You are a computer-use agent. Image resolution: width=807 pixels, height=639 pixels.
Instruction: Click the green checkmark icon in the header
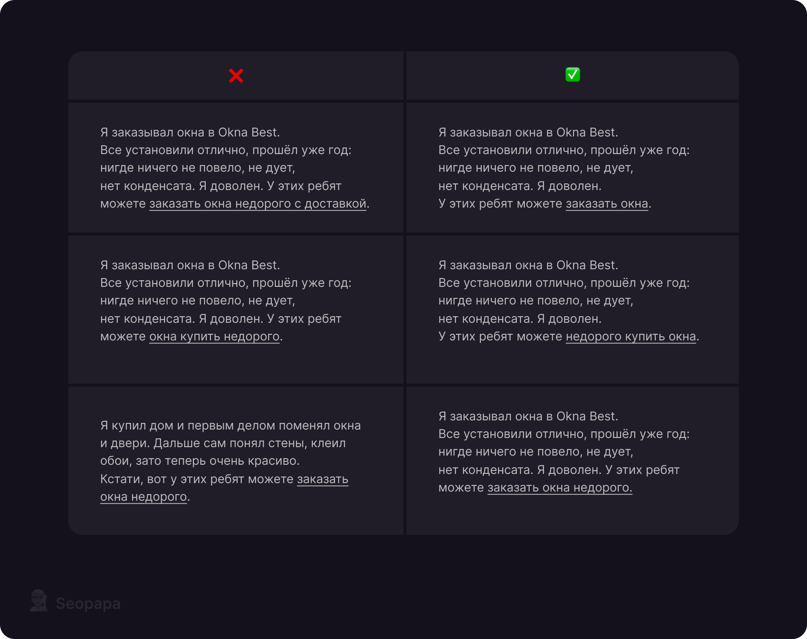[x=573, y=74]
